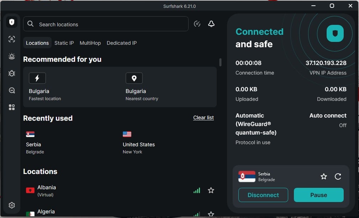Screen dimensions: 359x218
Task: Open the apps grid sidebar icon
Action: coord(12,107)
